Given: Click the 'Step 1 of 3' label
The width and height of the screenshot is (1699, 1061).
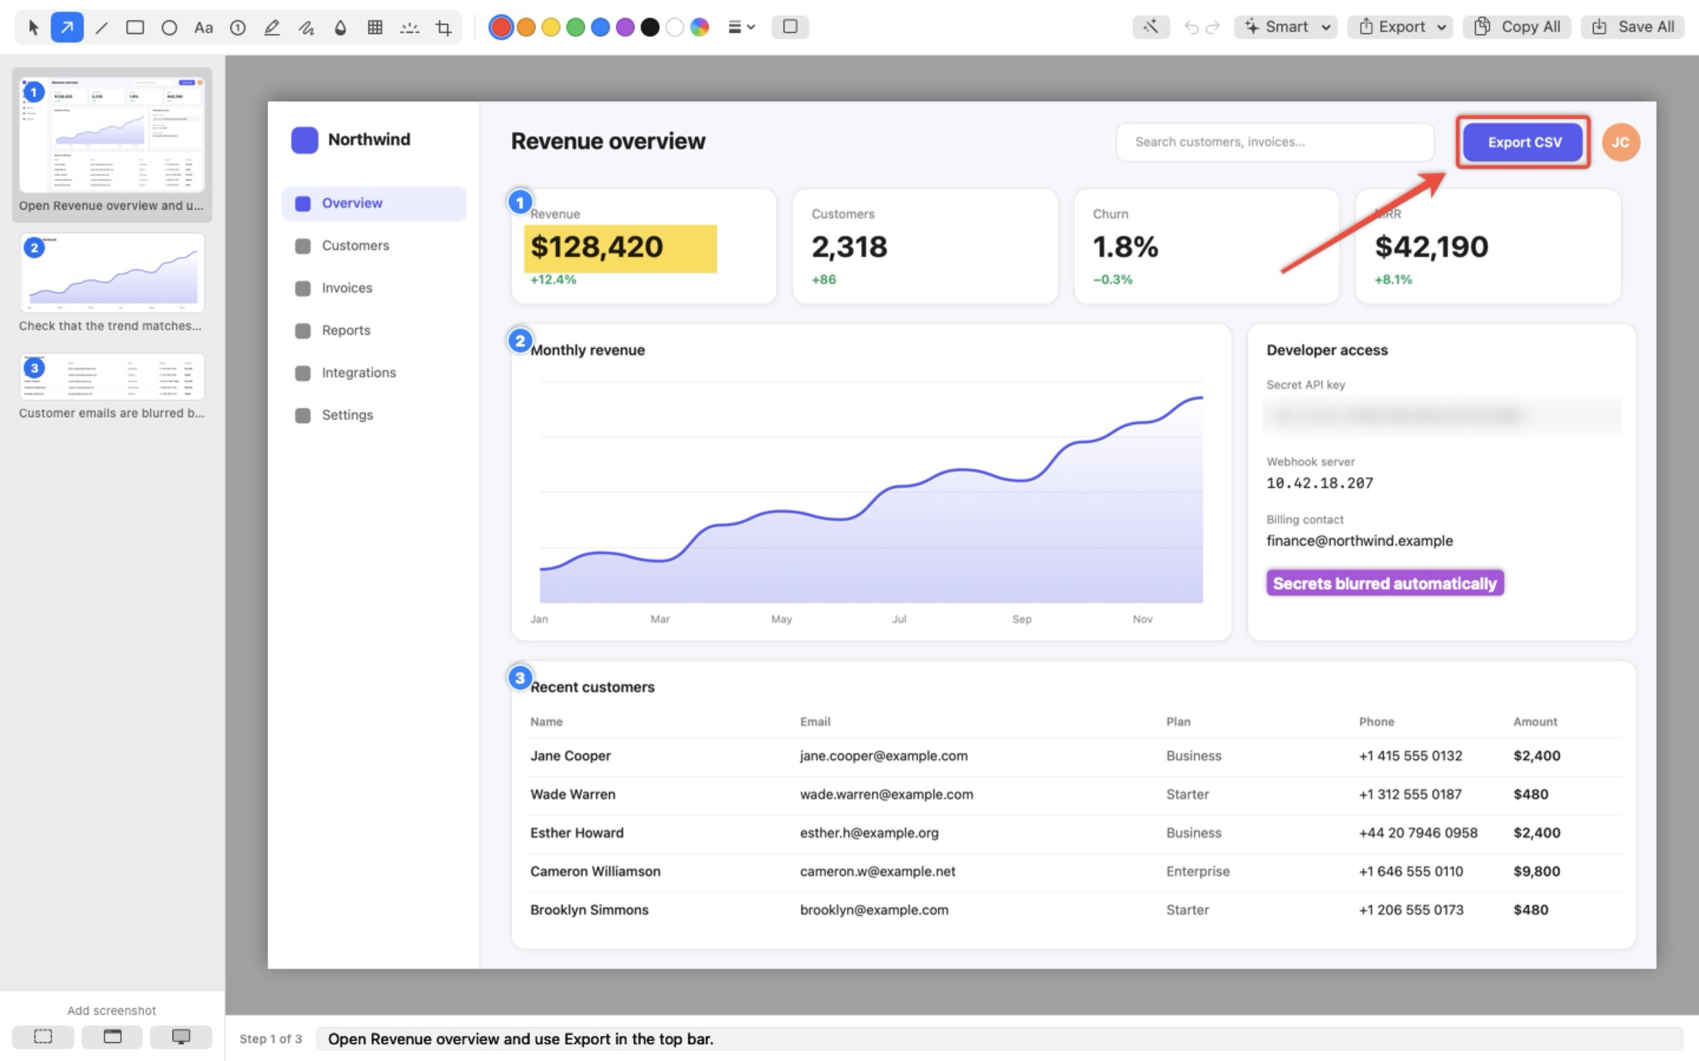Looking at the screenshot, I should click(270, 1039).
